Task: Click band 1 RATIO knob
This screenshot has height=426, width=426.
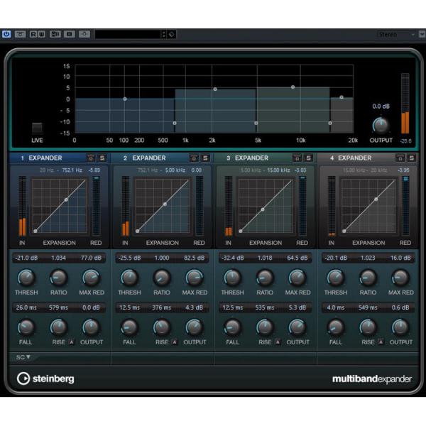Action: coord(58,278)
